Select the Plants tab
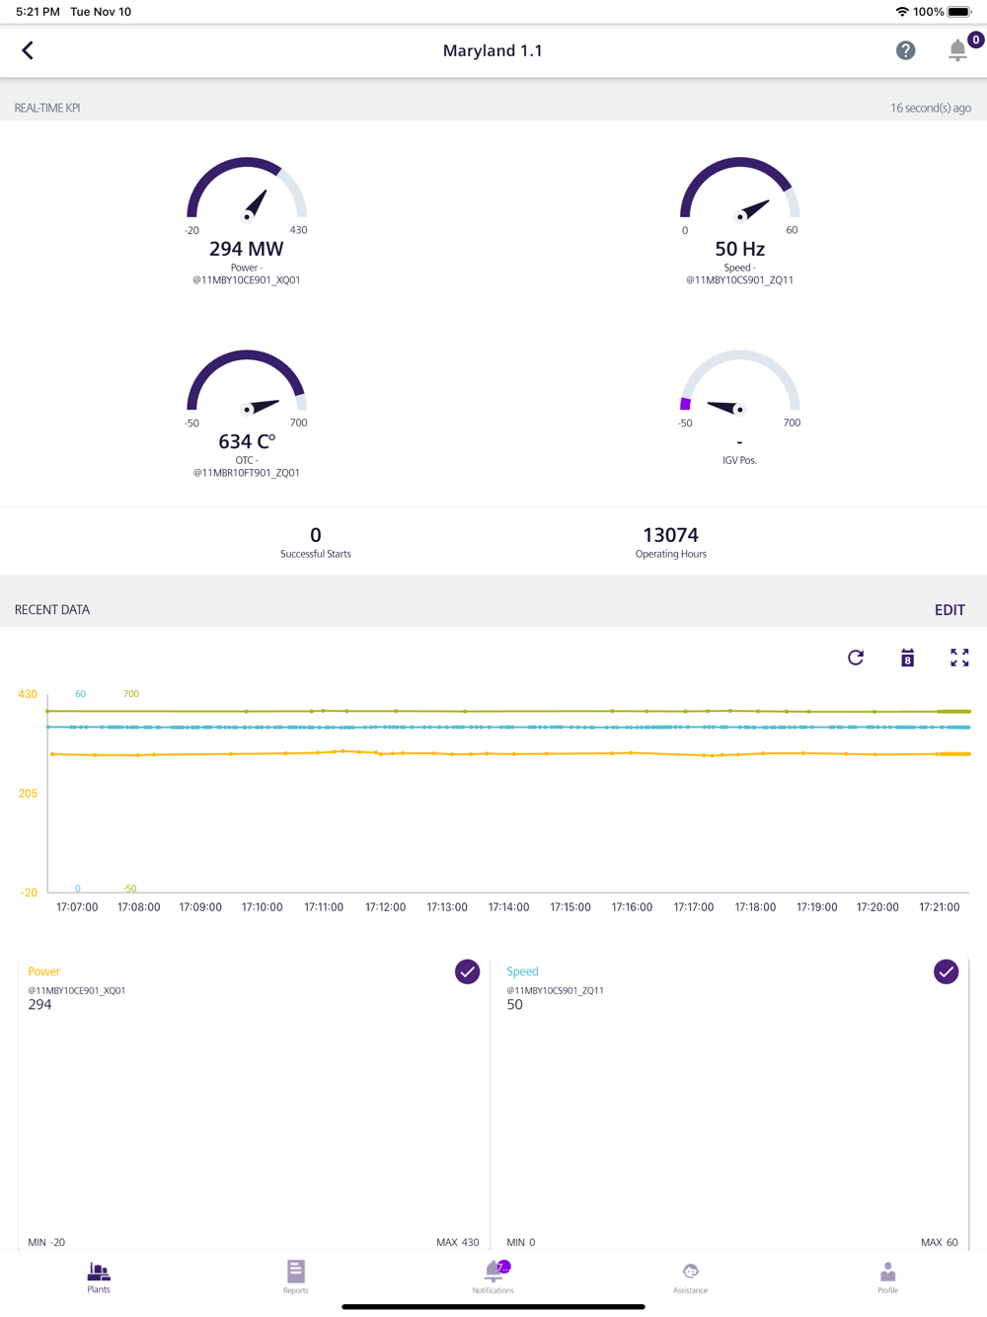This screenshot has height=1317, width=987. [99, 1277]
